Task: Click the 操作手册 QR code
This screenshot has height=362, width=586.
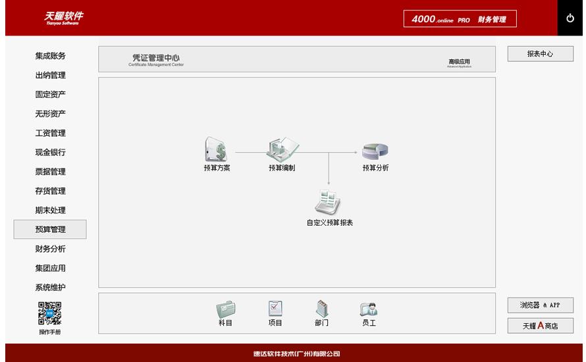Action: [50, 313]
